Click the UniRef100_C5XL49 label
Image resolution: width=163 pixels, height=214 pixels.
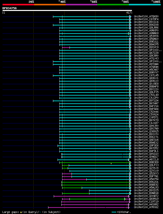(146, 95)
